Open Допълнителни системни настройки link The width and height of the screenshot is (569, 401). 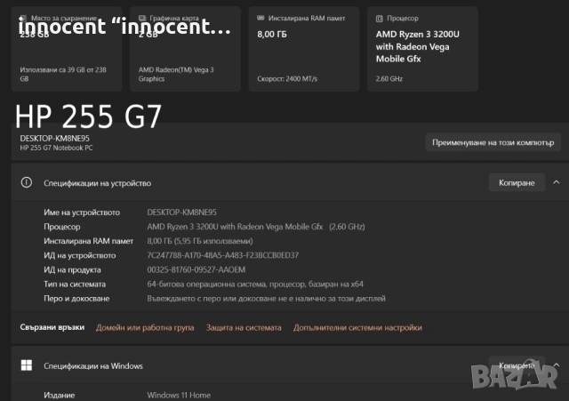click(x=357, y=327)
